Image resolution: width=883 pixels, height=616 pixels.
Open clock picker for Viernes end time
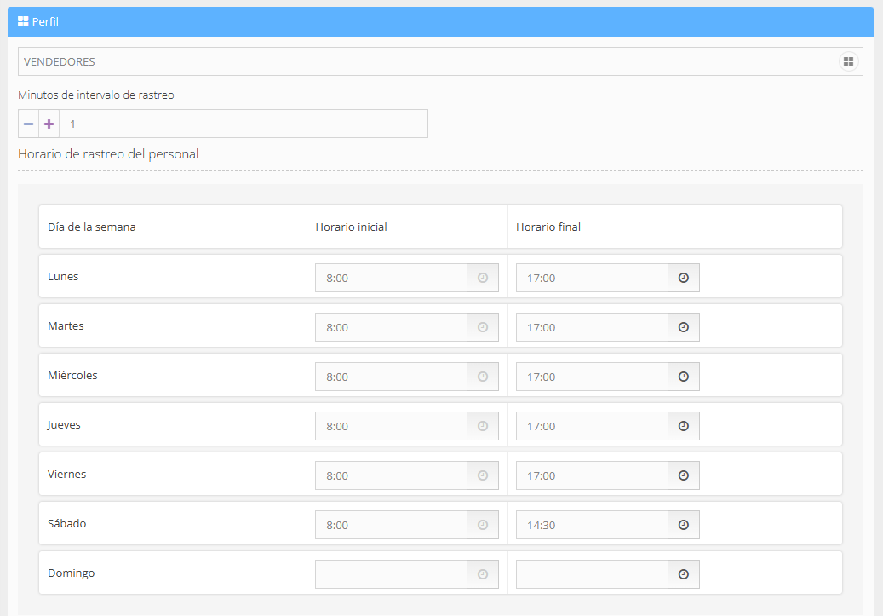tap(683, 475)
